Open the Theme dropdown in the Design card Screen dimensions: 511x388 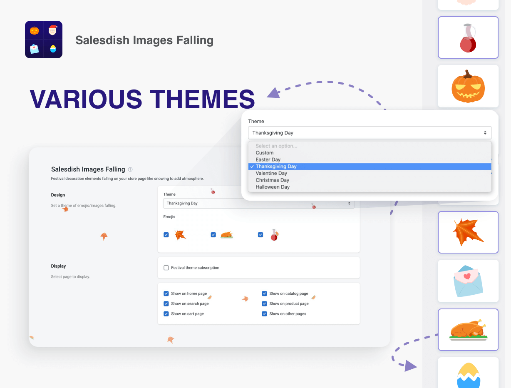[x=258, y=203]
